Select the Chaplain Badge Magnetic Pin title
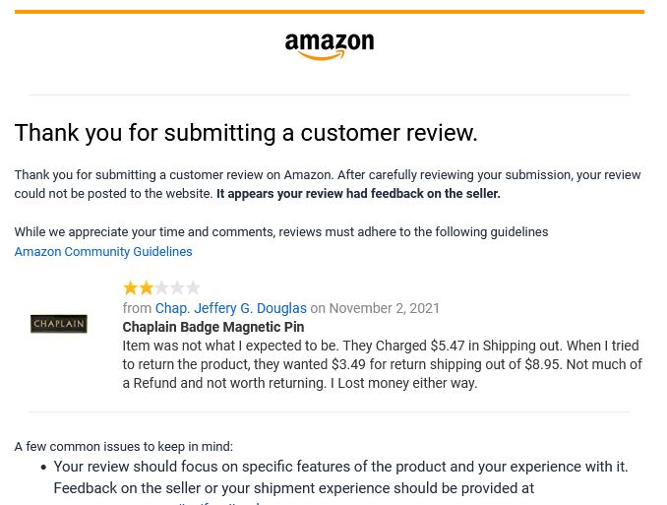This screenshot has height=505, width=667. pos(213,327)
